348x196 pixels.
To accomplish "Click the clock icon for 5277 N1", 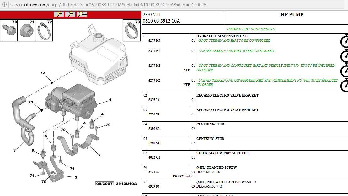I will 345,56.
